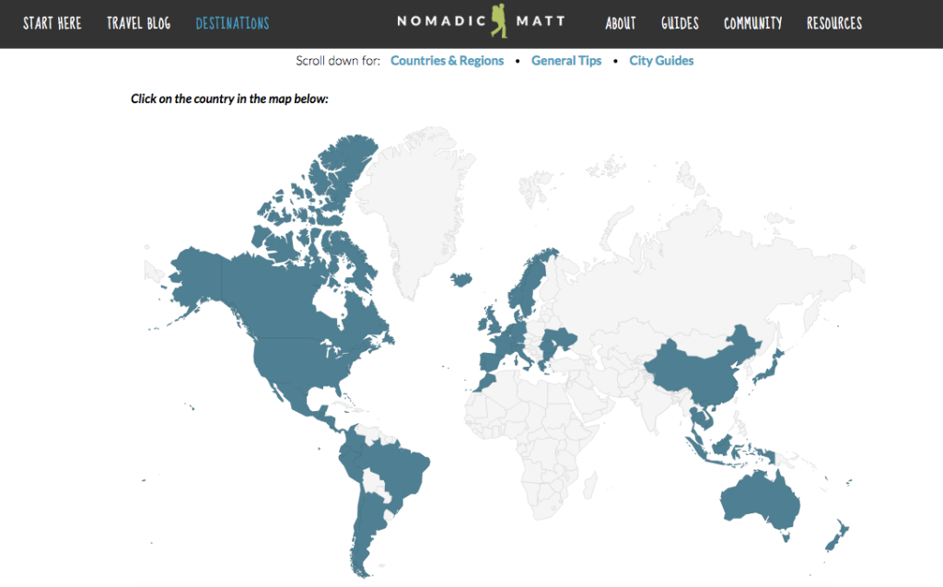
Task: Select New Zealand on the map
Action: tap(841, 534)
